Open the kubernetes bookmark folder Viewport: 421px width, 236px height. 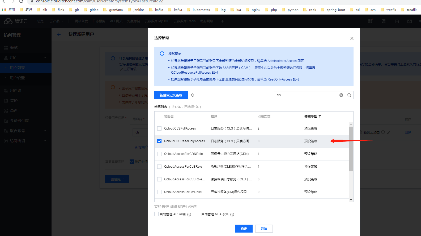tap(198, 10)
